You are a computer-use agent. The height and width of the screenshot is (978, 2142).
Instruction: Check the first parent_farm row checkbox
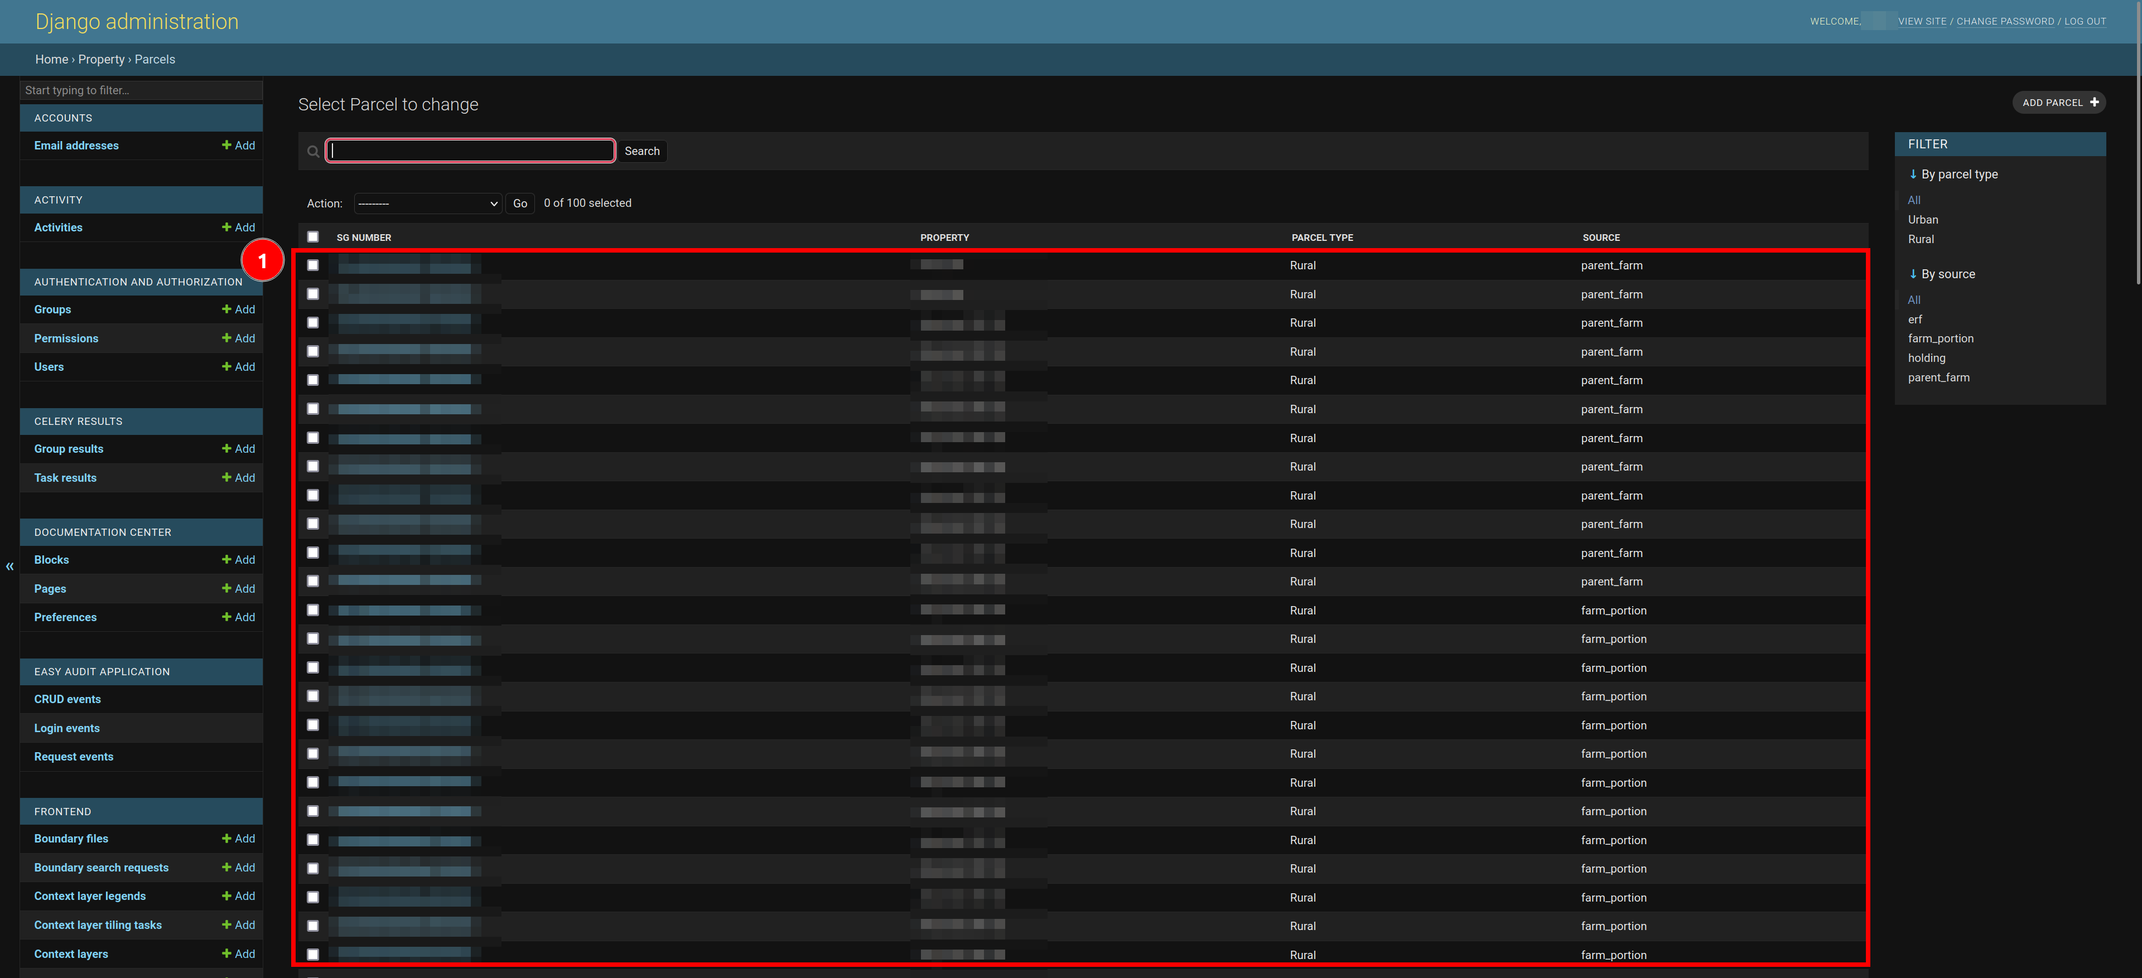point(312,265)
